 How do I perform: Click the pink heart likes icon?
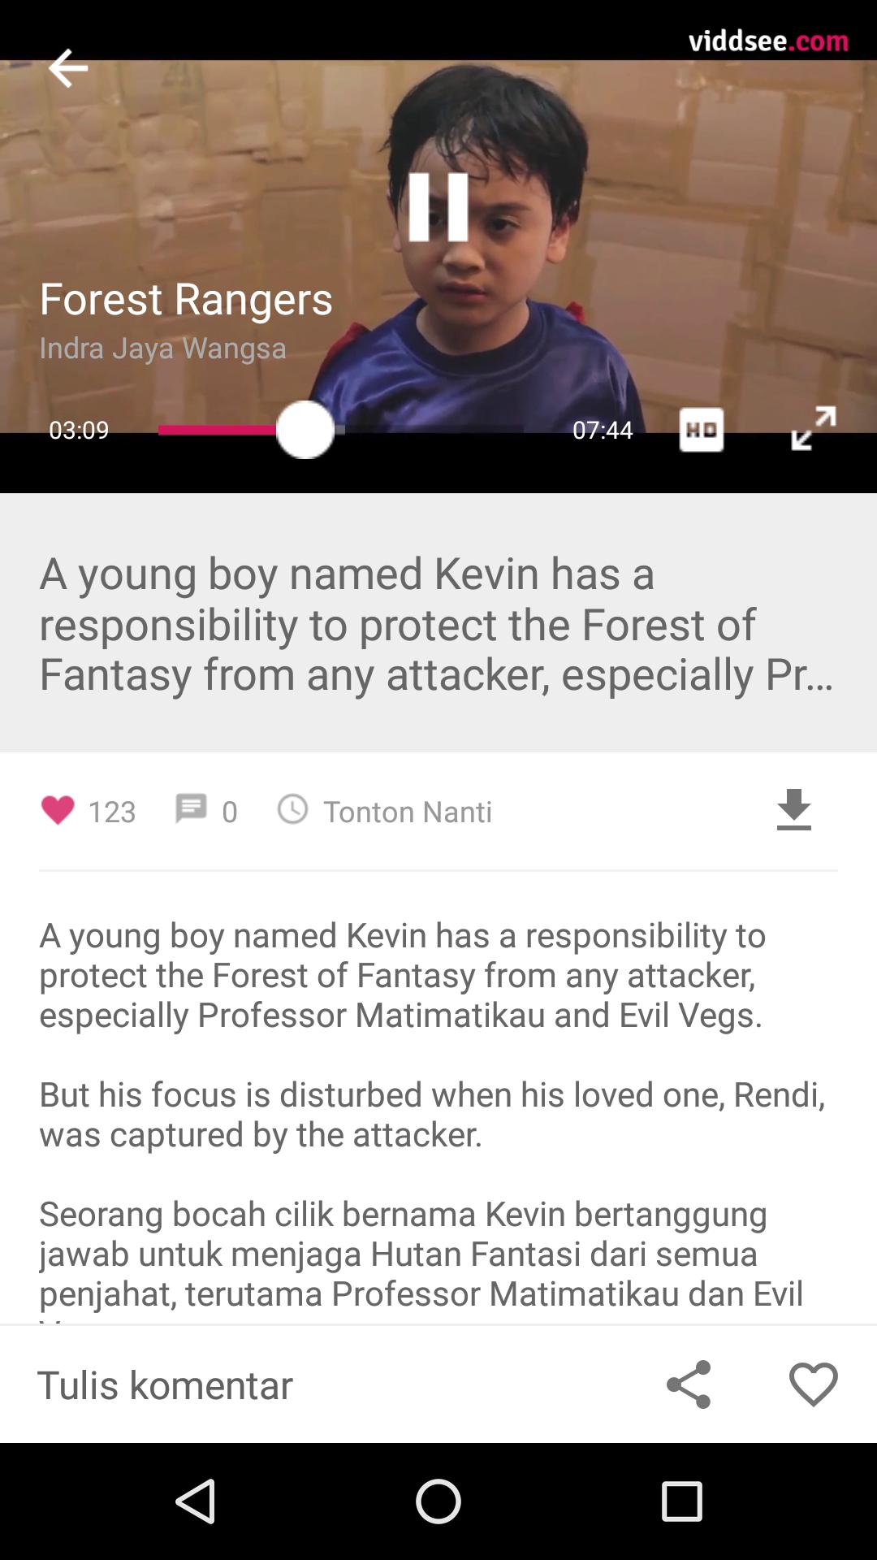(x=58, y=810)
